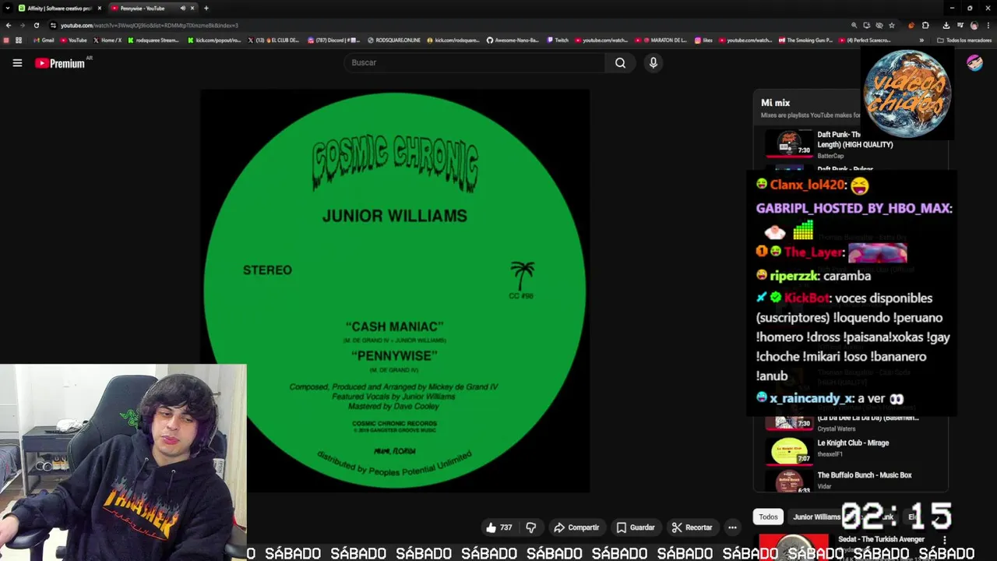Click the Recortar clip button

pyautogui.click(x=692, y=527)
